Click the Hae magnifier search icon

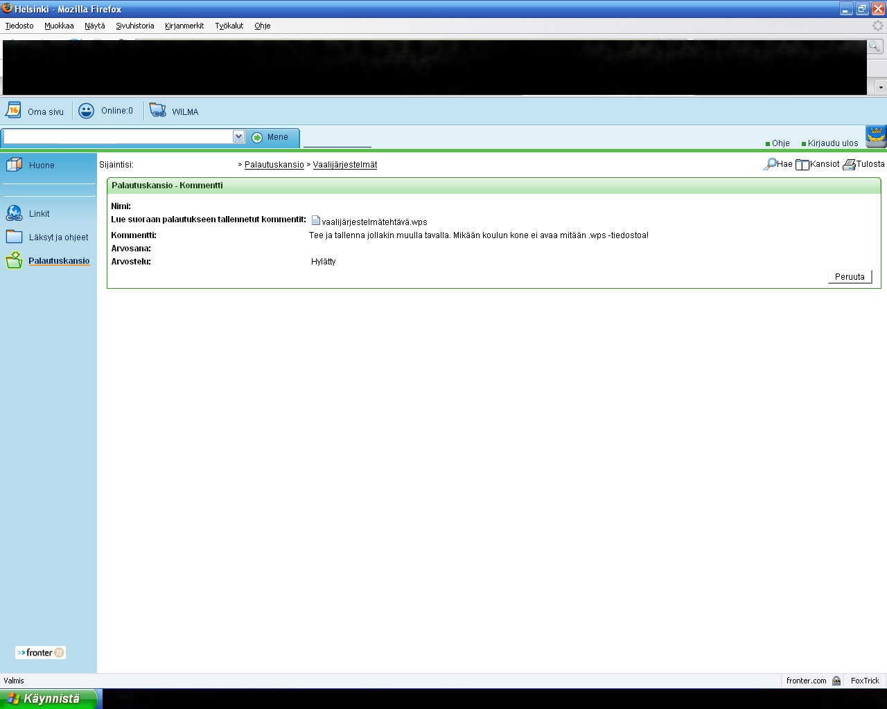pos(770,164)
